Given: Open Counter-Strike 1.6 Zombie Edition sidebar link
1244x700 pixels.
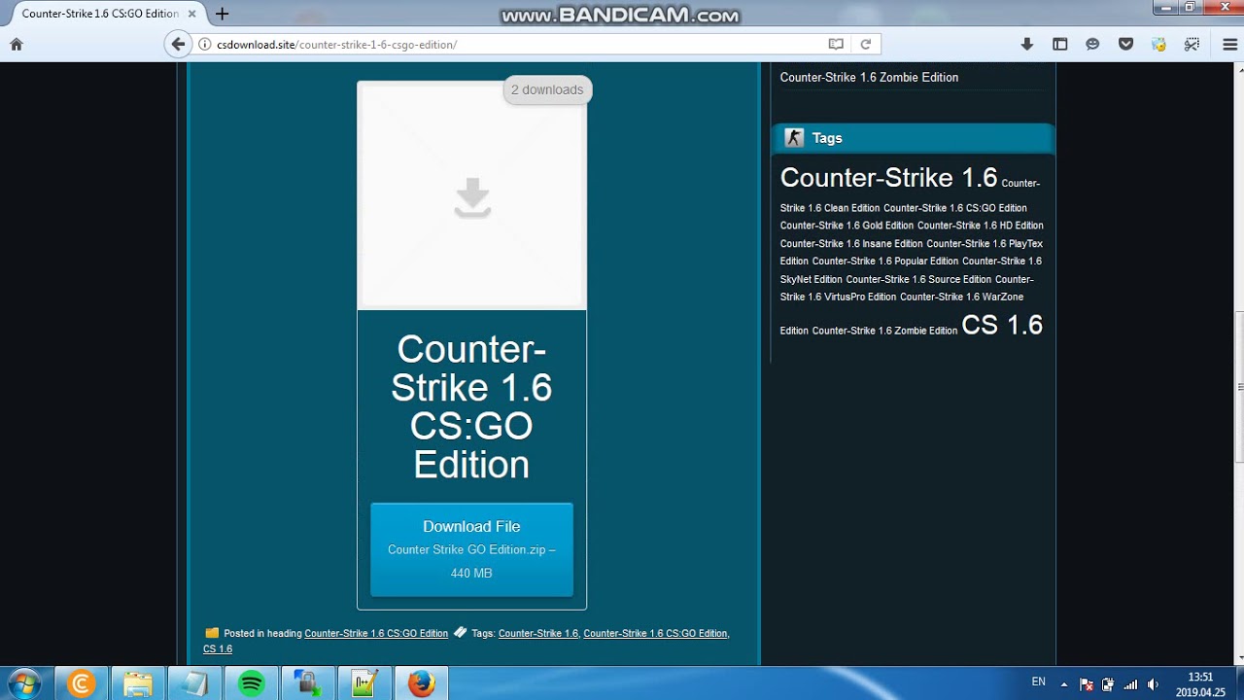Looking at the screenshot, I should click(x=869, y=77).
